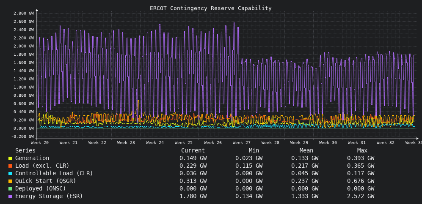Click the Week 22 x-axis label
422x204 pixels.
(97, 142)
